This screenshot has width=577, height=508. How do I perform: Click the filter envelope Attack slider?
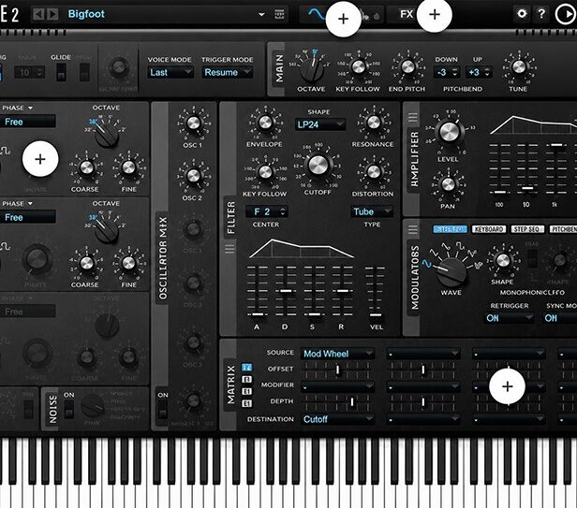[x=258, y=292]
